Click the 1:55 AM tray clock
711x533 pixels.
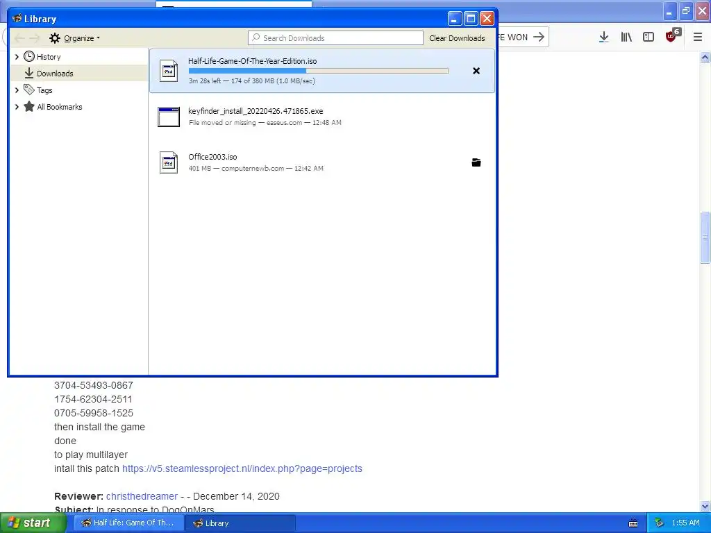pos(685,523)
